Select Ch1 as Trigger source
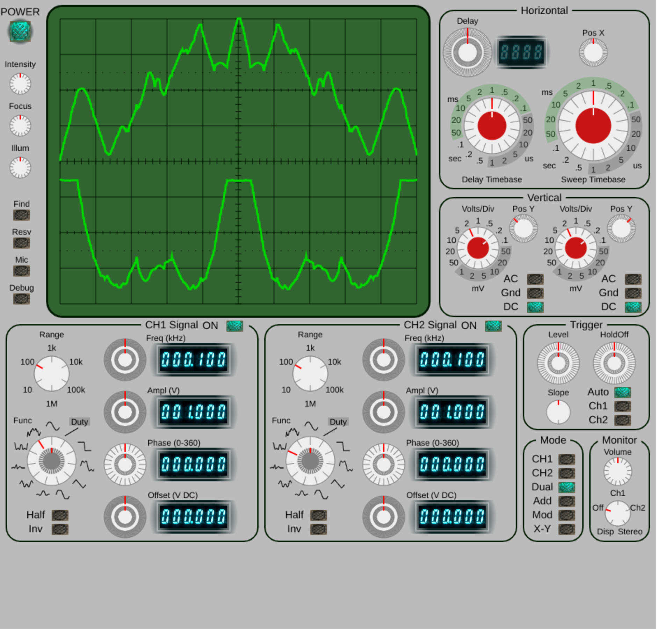 point(623,407)
